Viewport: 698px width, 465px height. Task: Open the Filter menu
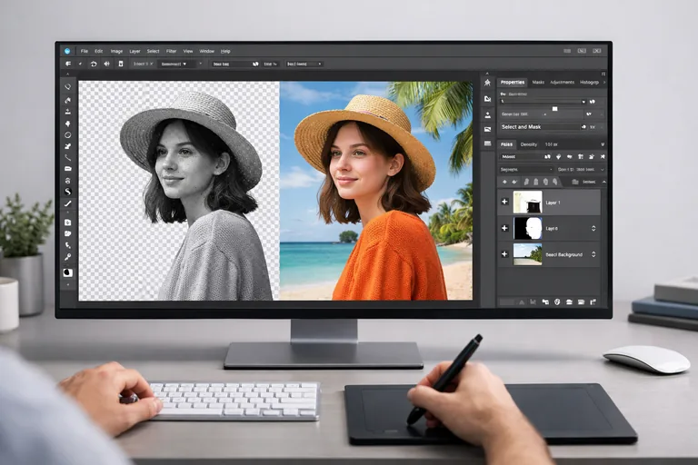[x=171, y=51]
